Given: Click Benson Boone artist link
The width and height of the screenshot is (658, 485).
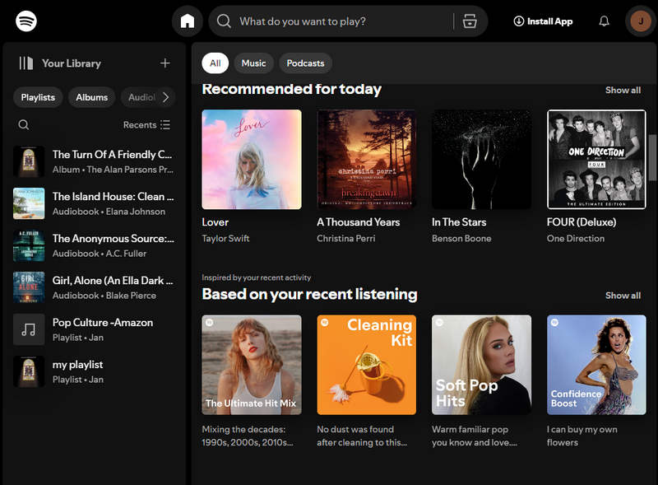Looking at the screenshot, I should pos(461,238).
